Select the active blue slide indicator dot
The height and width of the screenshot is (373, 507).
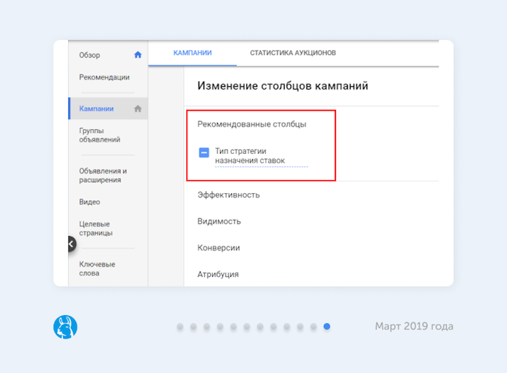coord(327,327)
